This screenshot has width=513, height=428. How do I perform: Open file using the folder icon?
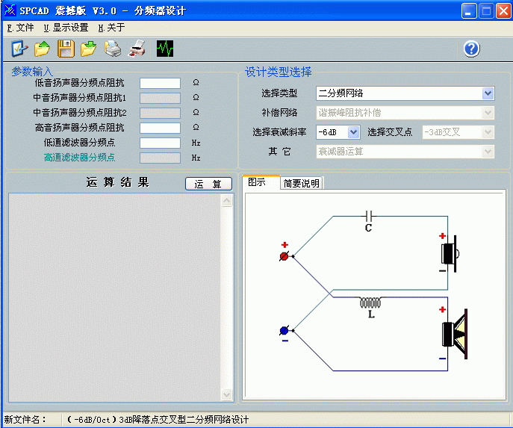(43, 49)
